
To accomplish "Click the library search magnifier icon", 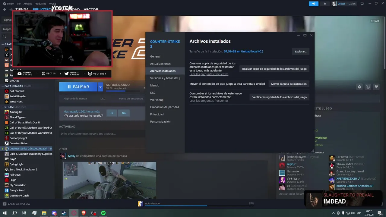I will [5, 36].
